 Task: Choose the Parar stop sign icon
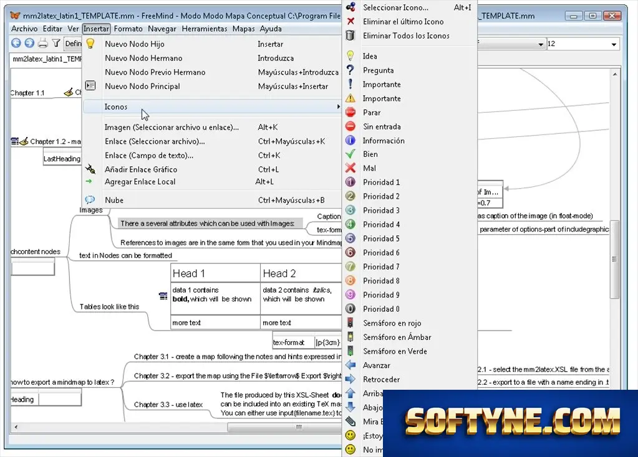point(350,112)
